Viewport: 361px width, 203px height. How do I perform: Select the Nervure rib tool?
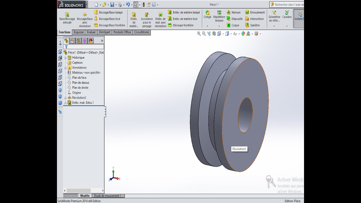[x=234, y=12]
